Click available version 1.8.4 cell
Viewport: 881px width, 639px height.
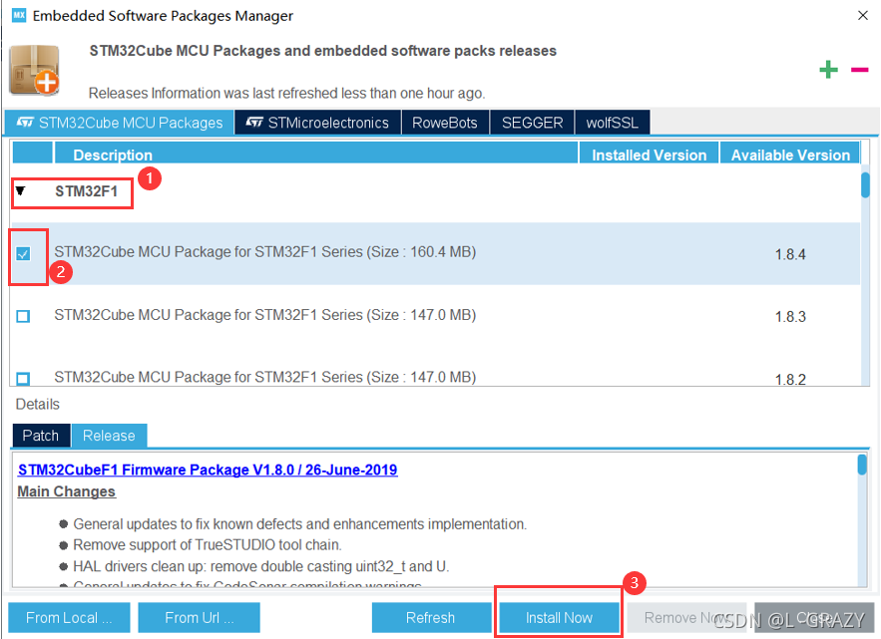pos(790,254)
